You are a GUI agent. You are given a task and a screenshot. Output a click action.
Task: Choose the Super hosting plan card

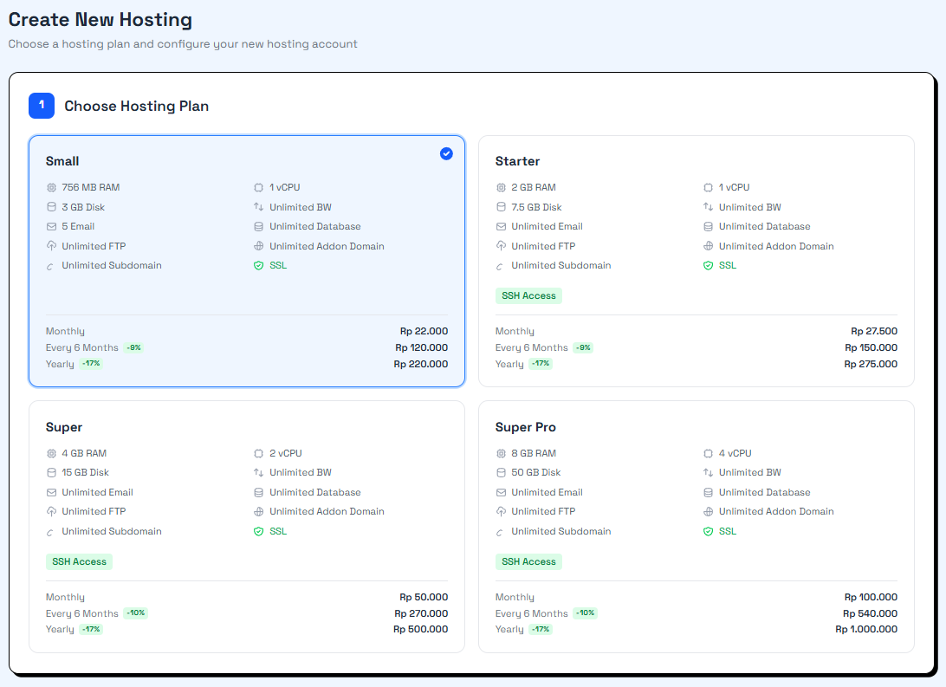[247, 527]
